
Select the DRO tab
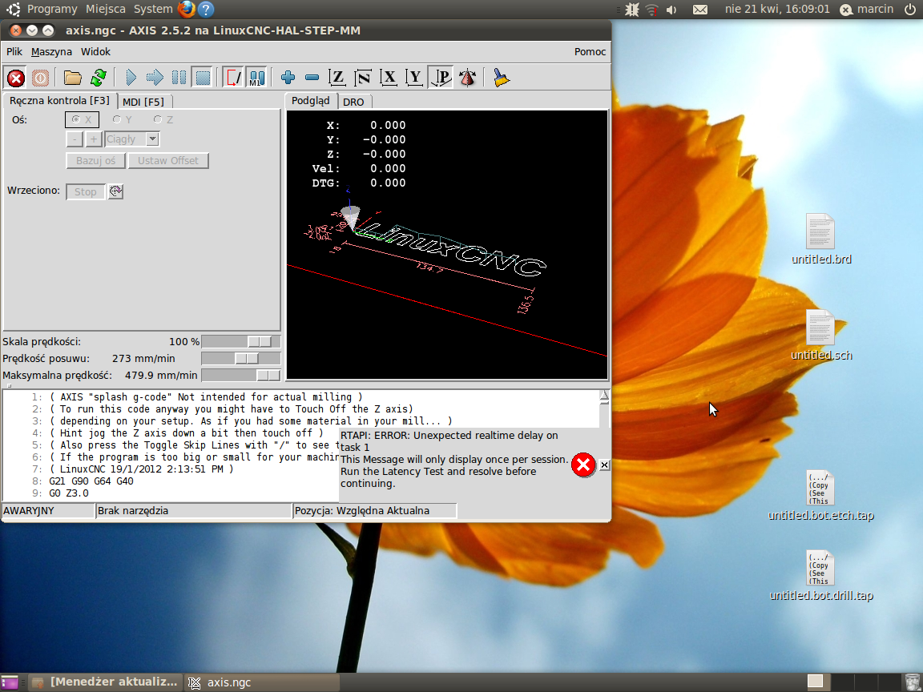click(353, 102)
